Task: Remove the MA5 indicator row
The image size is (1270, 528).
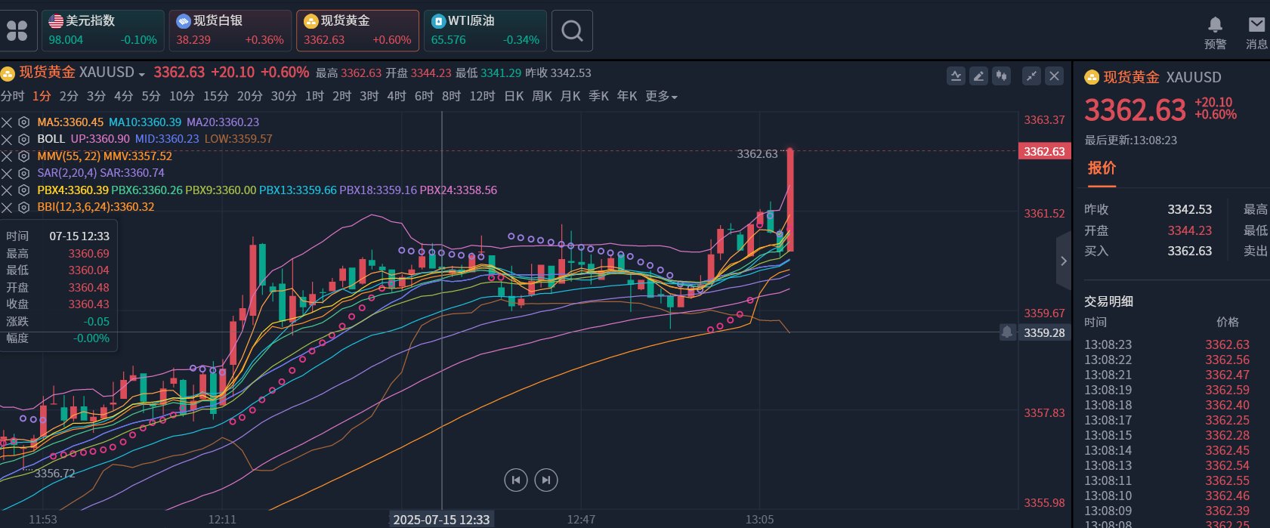Action: point(7,122)
